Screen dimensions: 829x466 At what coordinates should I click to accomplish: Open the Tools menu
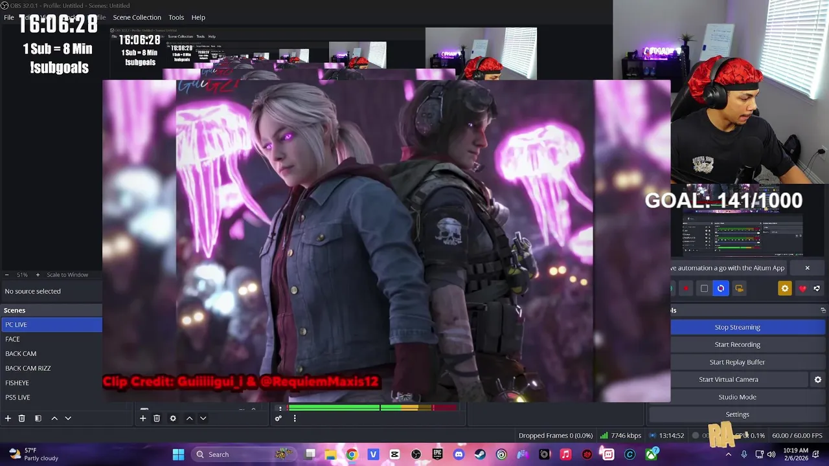(176, 17)
